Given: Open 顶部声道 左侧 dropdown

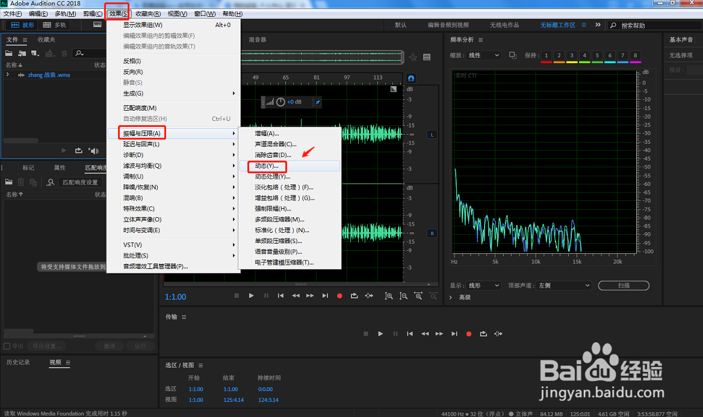Looking at the screenshot, I should tap(564, 286).
